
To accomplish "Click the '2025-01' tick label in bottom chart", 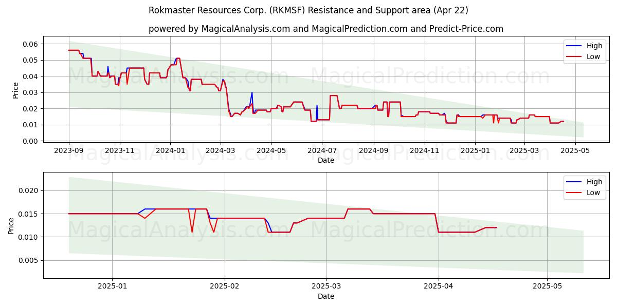I will [x=112, y=286].
